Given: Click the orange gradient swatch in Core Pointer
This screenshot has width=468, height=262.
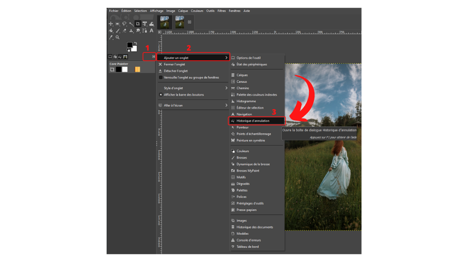Looking at the screenshot, I should [137, 70].
